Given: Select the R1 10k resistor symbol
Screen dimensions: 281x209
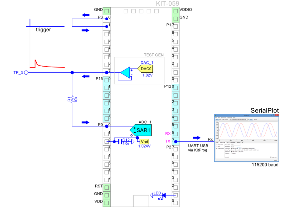Looking at the screenshot, I should tap(72, 99).
